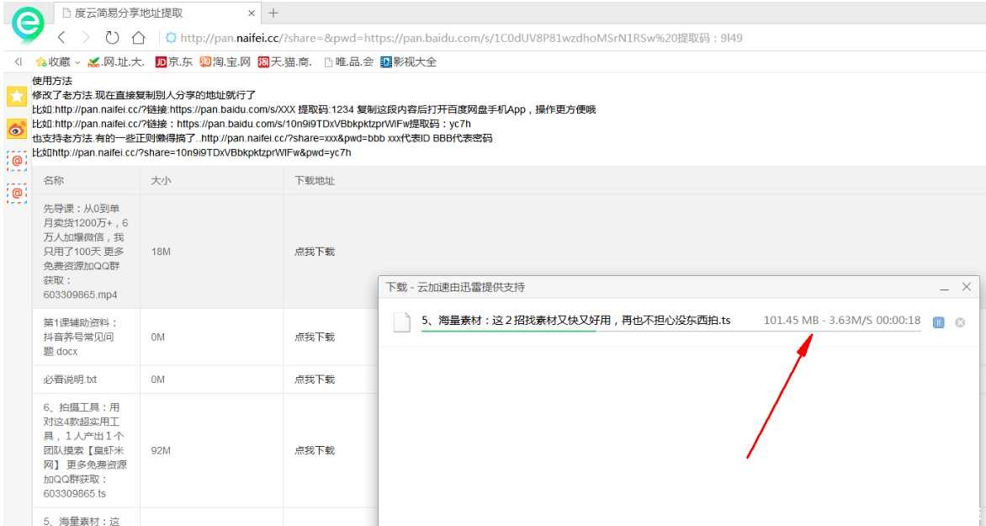Screen dimensions: 986x526
Task: Cancel the 海量素材 download
Action: point(960,322)
